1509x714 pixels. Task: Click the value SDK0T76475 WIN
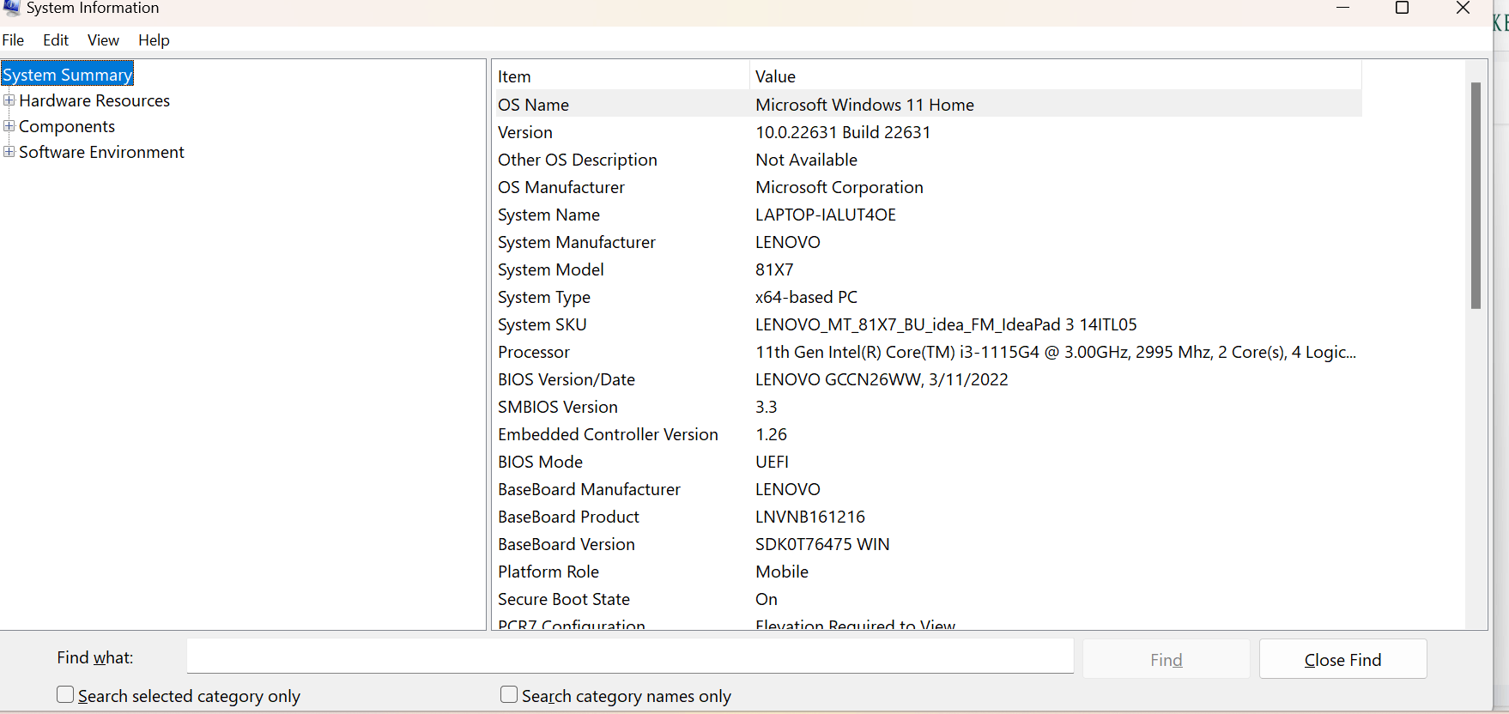(x=822, y=544)
